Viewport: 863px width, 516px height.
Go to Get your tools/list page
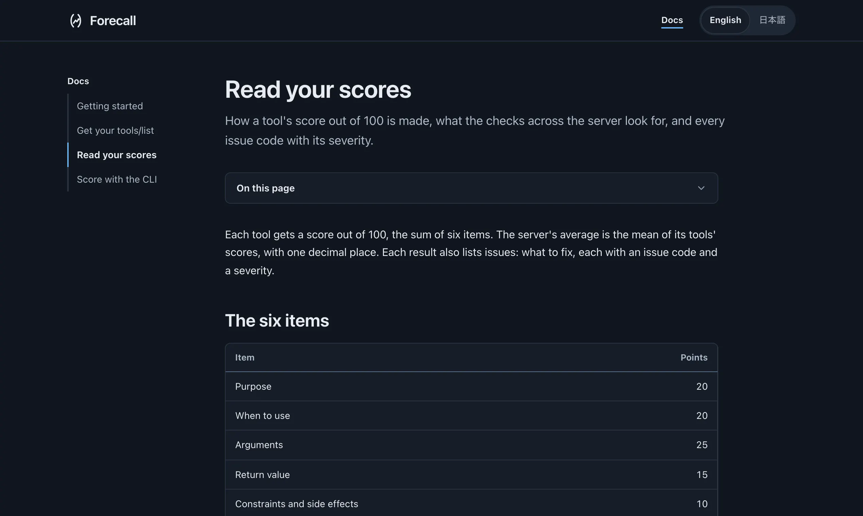click(x=115, y=130)
